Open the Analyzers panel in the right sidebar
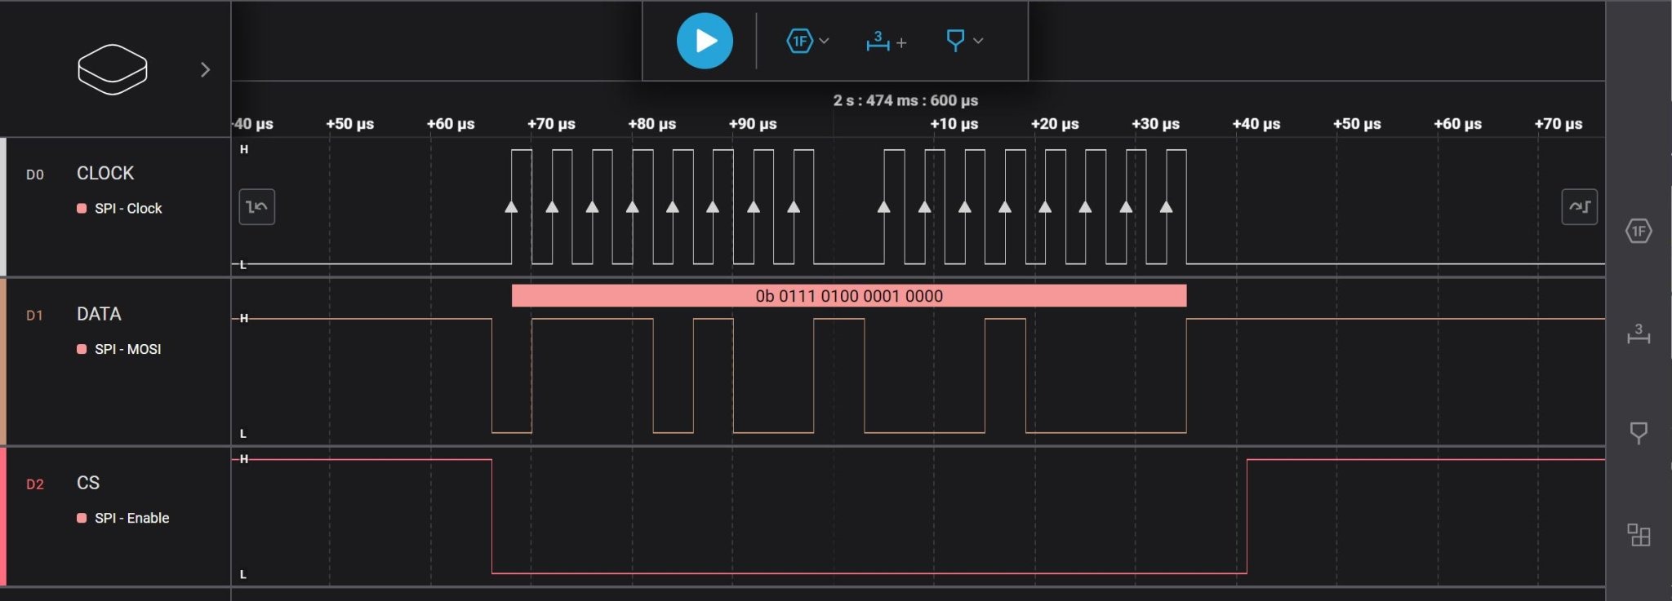Image resolution: width=1672 pixels, height=601 pixels. [1639, 232]
